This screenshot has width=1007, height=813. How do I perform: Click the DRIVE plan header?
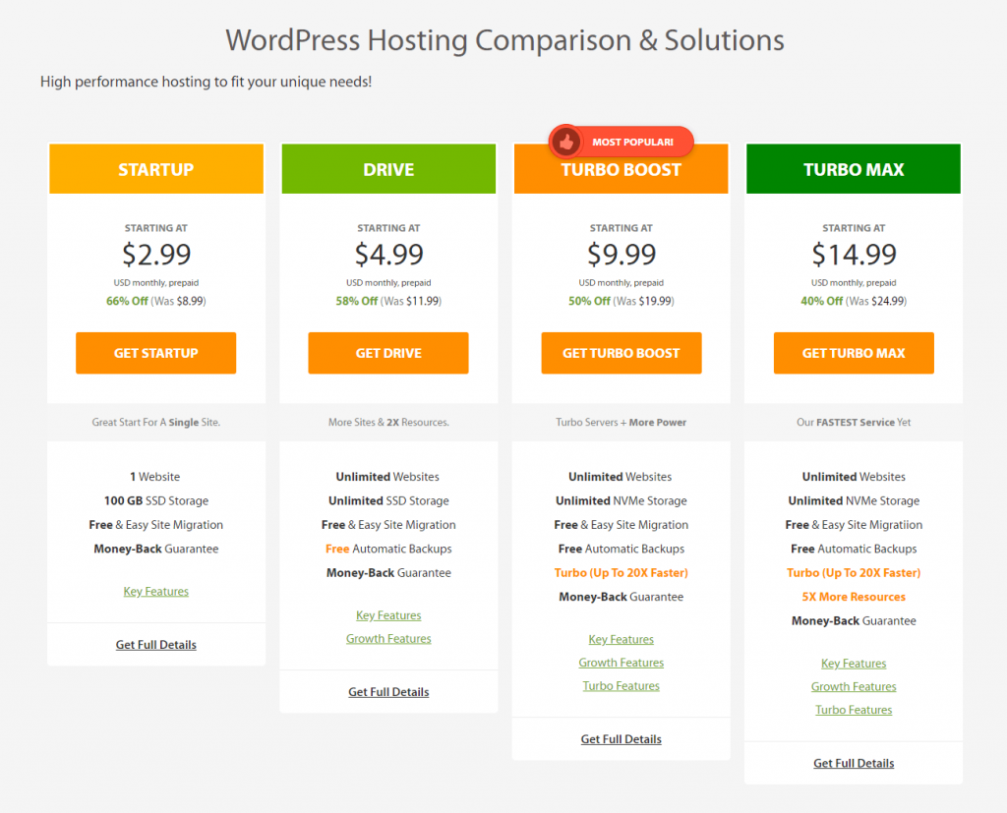coord(388,169)
